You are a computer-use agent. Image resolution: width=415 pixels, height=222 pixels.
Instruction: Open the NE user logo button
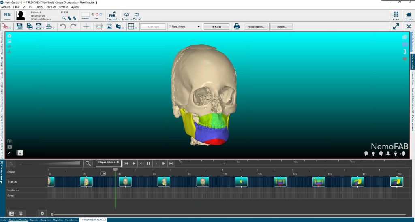7,16
